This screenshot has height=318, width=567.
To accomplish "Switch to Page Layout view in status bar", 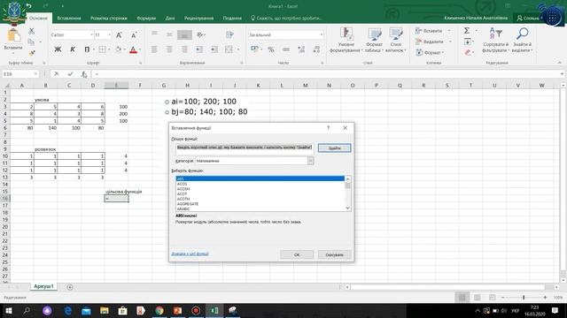I will pyautogui.click(x=478, y=298).
